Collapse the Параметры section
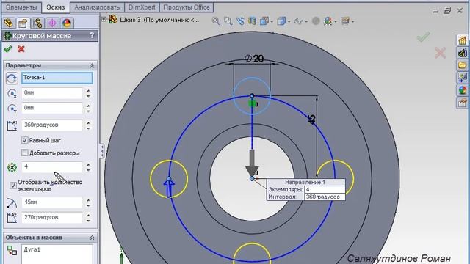This screenshot has width=470, height=264. 92,65
